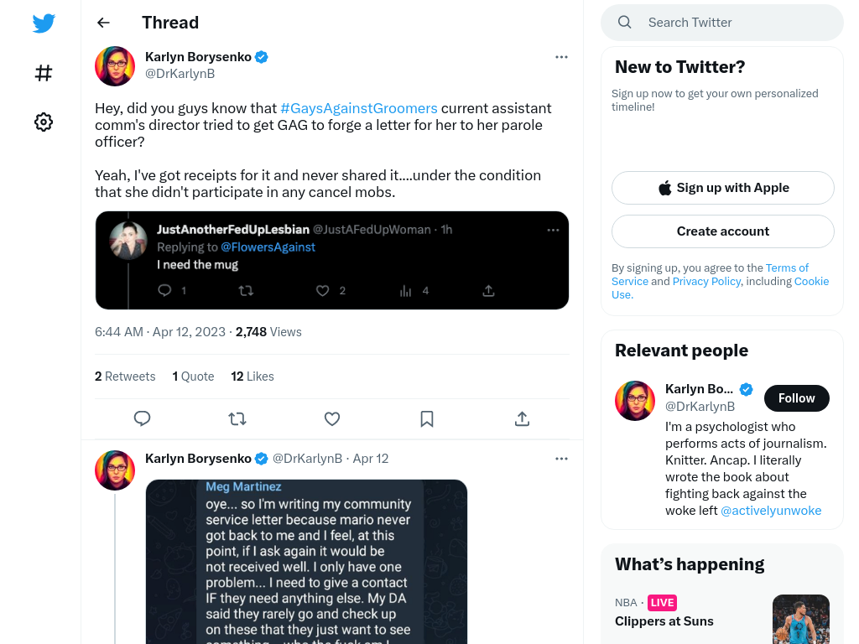
Task: Open the Explore hashtag icon
Action: pos(44,73)
